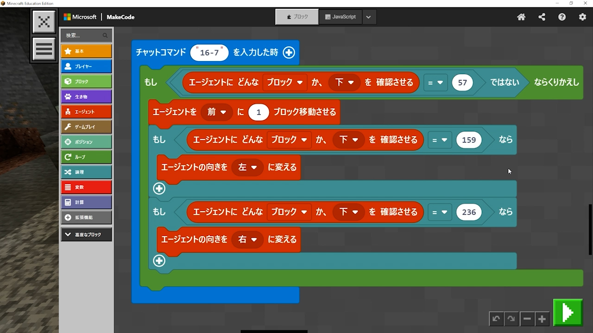This screenshot has height=333, width=593.
Task: Zoom out the workspace
Action: point(527,319)
